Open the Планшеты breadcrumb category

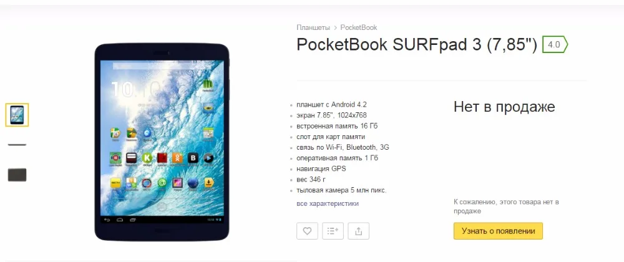tap(313, 27)
